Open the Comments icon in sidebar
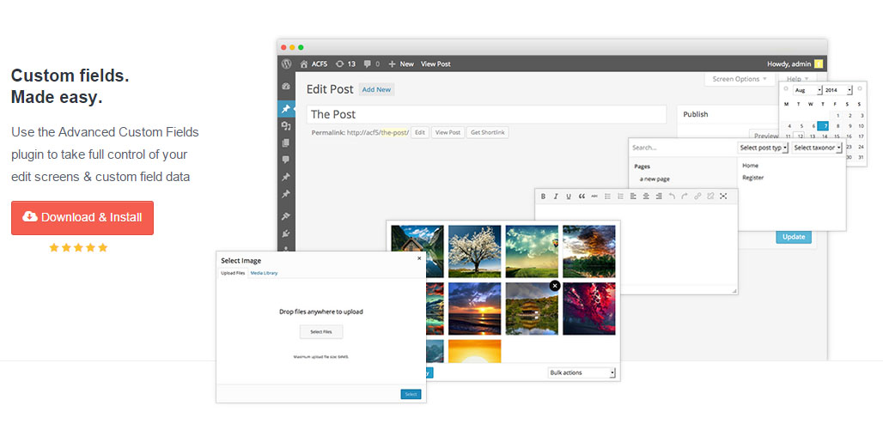This screenshot has width=883, height=448. (x=286, y=160)
